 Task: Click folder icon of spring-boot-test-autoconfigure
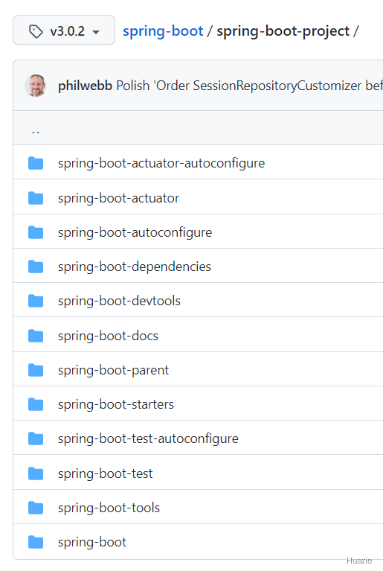coord(36,438)
